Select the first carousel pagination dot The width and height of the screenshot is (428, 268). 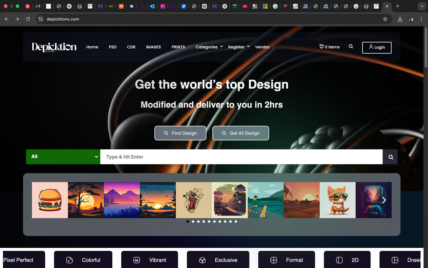(188, 222)
